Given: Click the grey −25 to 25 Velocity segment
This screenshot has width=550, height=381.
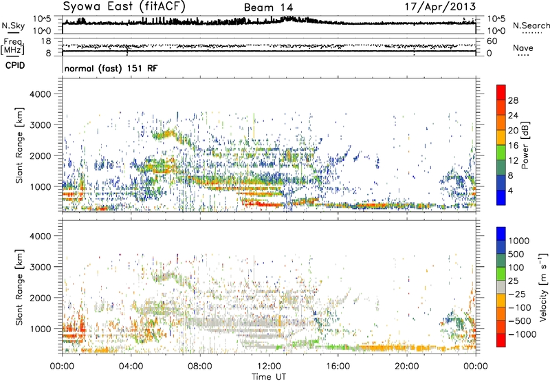Looking at the screenshot, I should coord(501,287).
